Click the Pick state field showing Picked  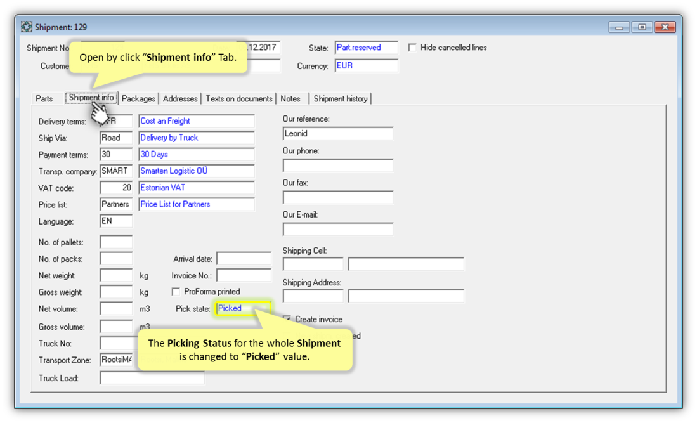(x=243, y=308)
